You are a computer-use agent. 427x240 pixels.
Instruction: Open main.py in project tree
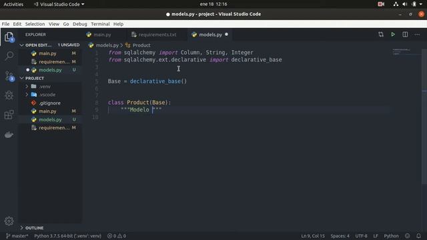point(50,111)
